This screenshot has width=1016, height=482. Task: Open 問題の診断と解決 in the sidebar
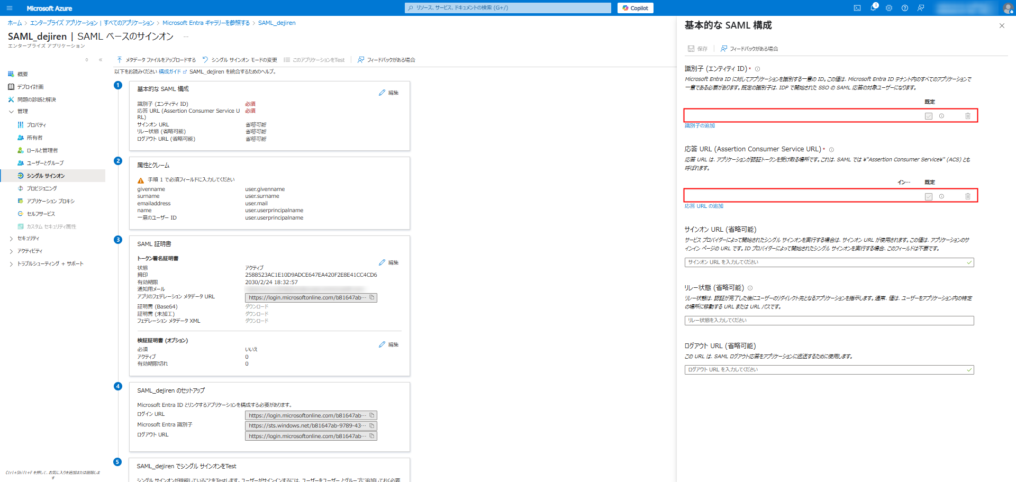click(x=37, y=99)
